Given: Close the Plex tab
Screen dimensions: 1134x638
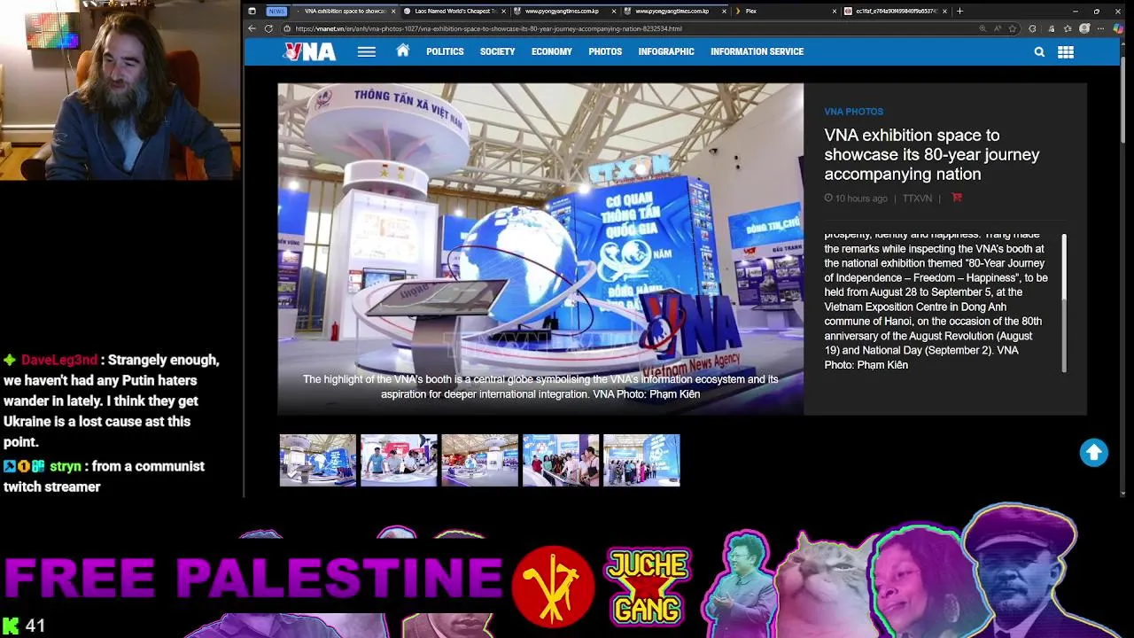Looking at the screenshot, I should 834,11.
